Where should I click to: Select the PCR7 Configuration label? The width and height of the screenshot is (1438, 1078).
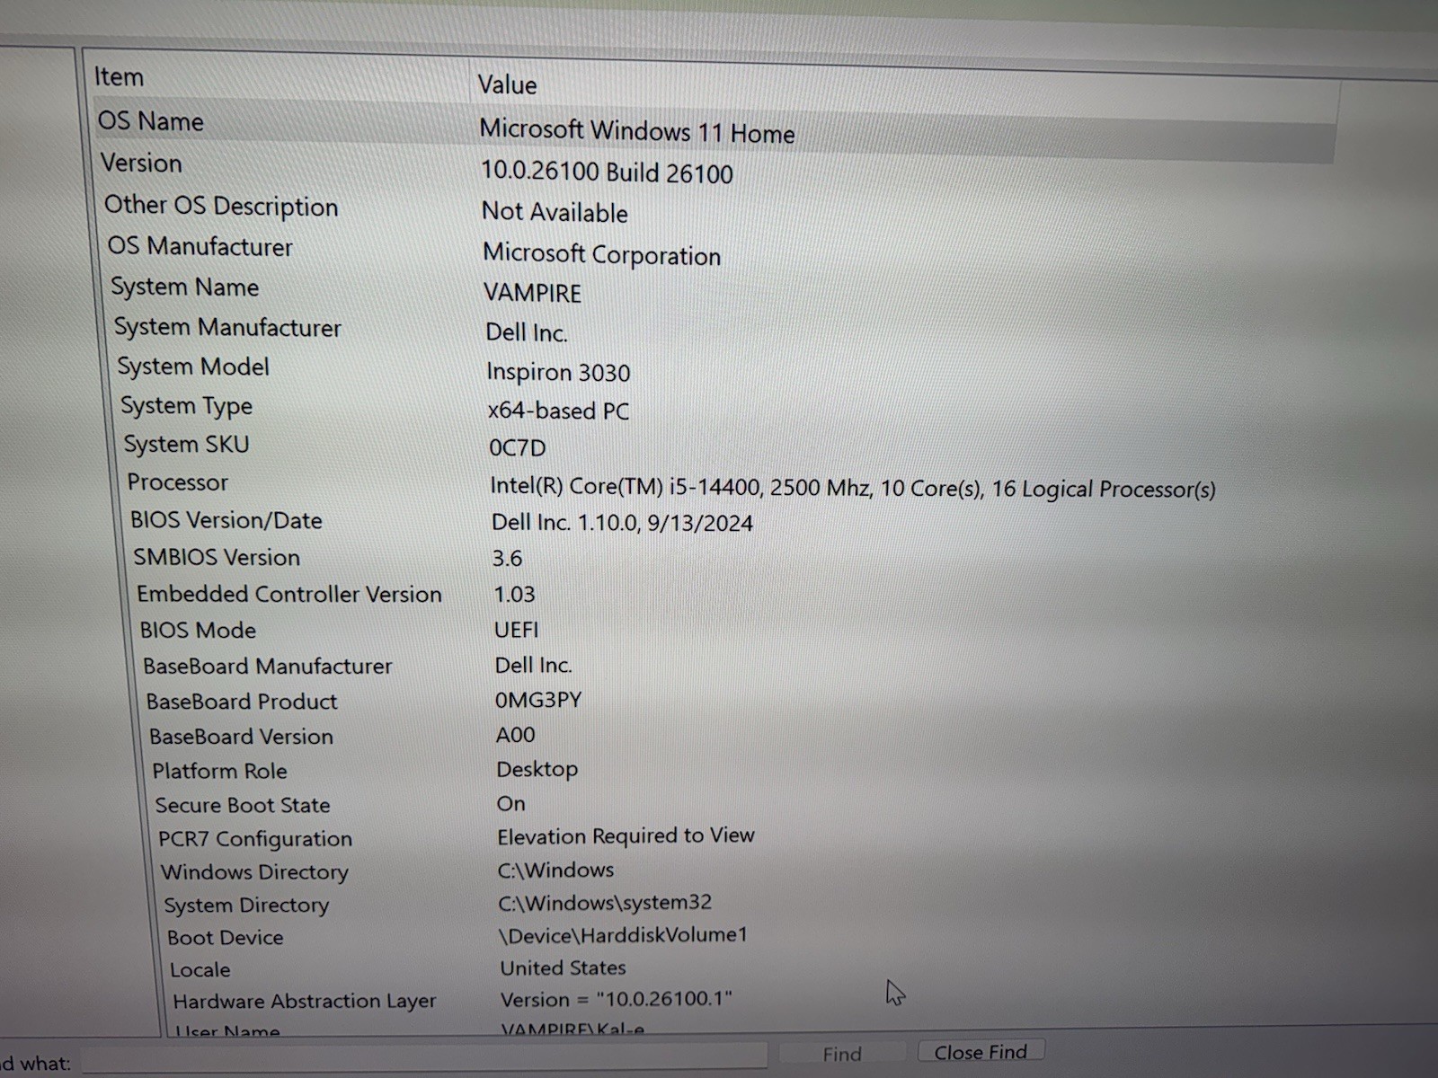click(255, 839)
